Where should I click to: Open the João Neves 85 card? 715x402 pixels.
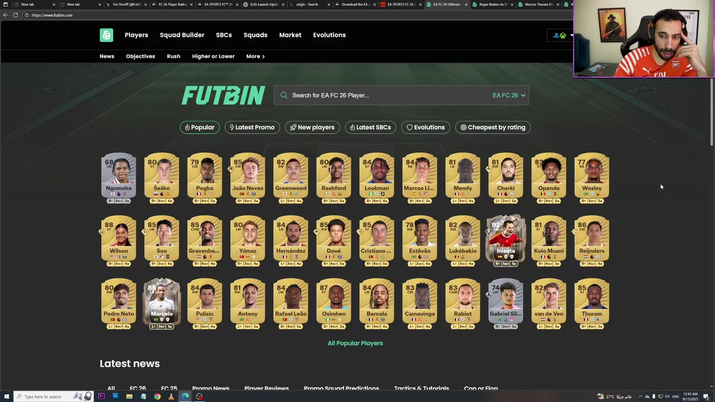247,178
